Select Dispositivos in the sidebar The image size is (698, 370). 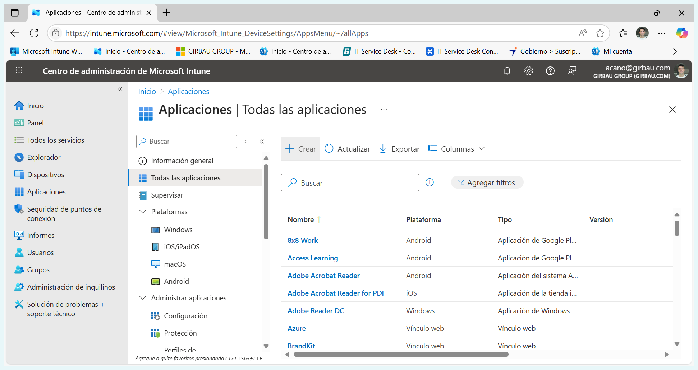point(45,174)
